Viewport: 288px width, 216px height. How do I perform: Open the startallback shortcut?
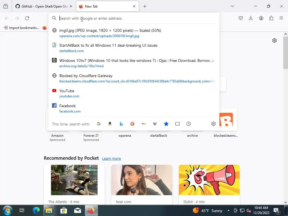[159, 136]
